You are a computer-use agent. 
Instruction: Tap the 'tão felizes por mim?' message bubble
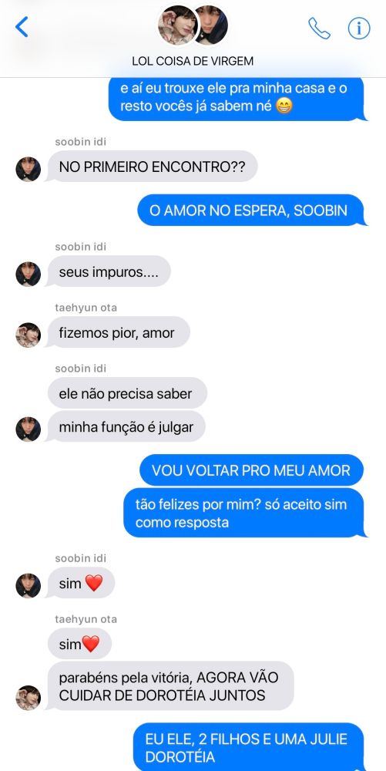[x=244, y=513]
